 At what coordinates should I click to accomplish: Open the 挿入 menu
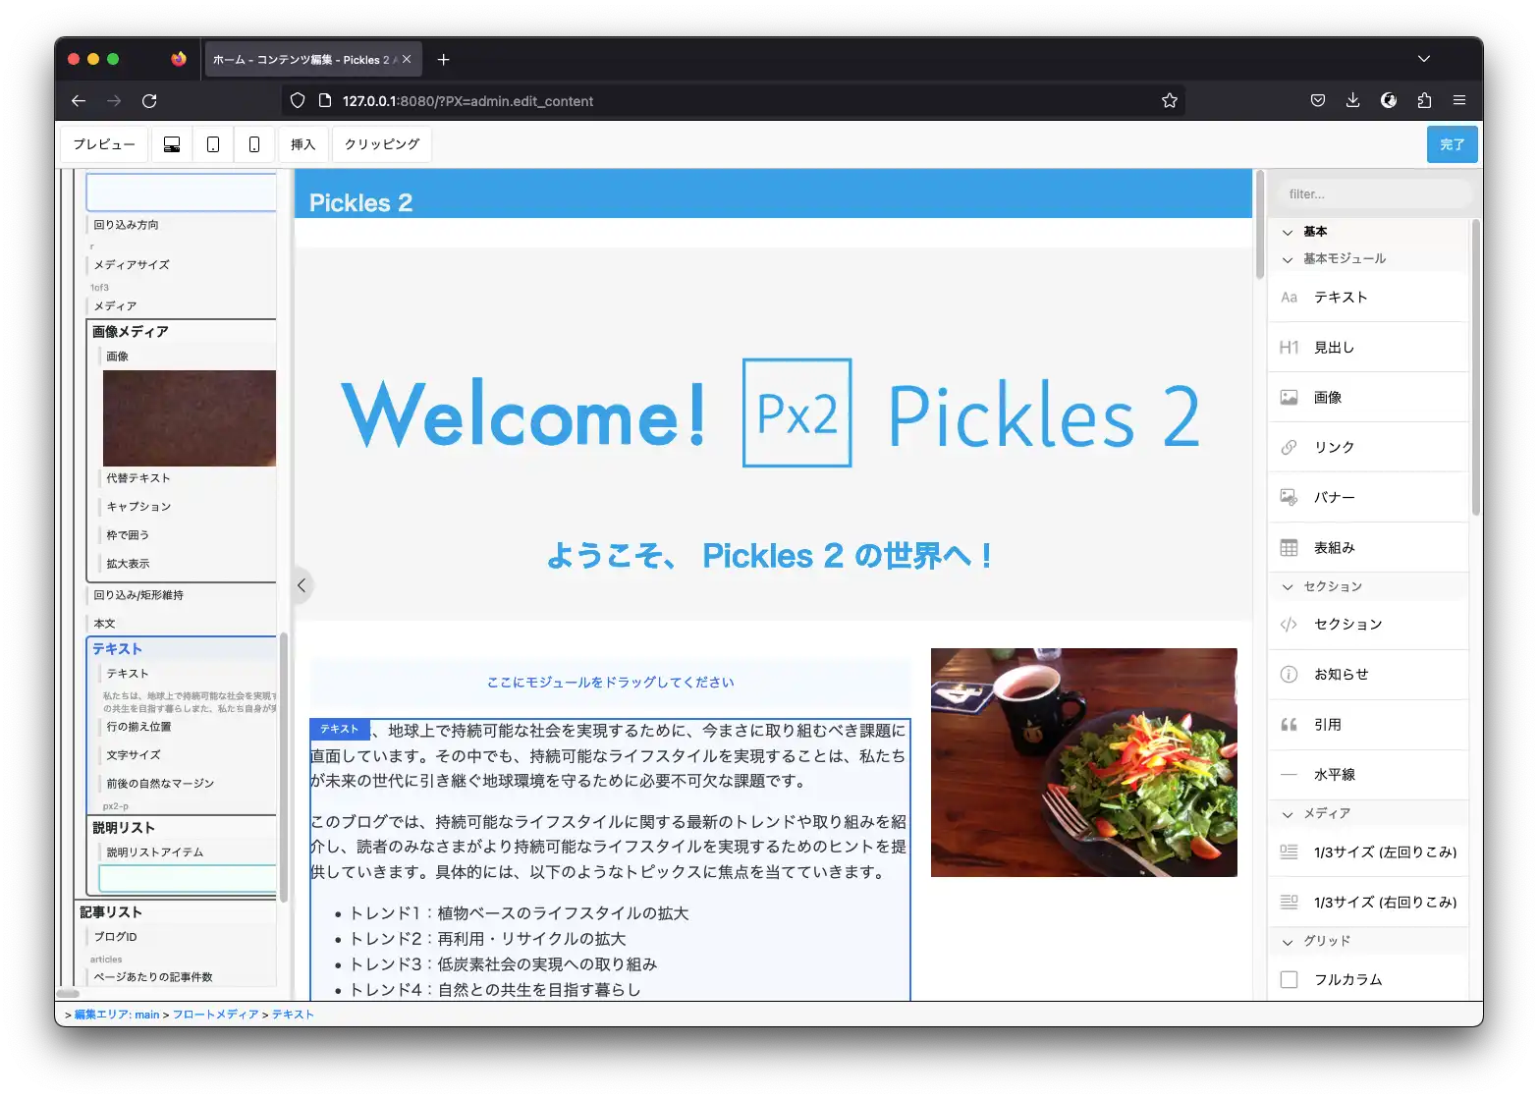pos(302,144)
